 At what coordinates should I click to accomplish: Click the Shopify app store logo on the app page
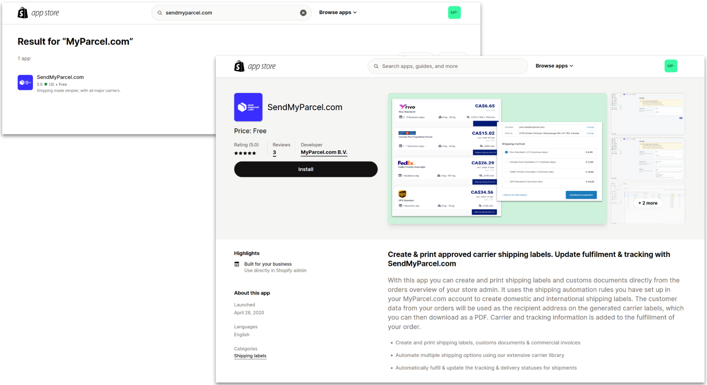[x=255, y=66]
